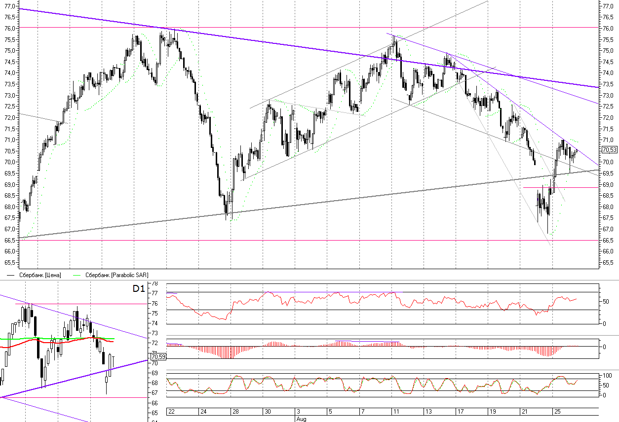619x422 pixels.
Task: Click the "Сбербанк [Parabolic SAR]" legend label
Action: 116,275
